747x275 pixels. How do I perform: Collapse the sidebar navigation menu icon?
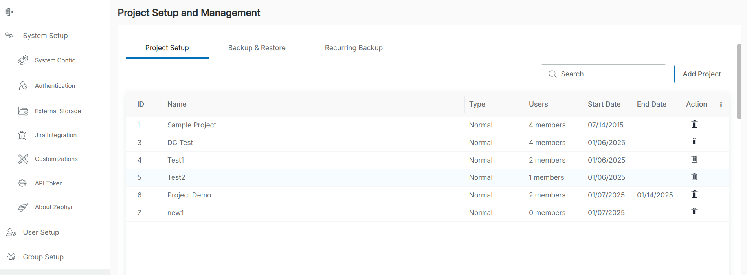(9, 12)
